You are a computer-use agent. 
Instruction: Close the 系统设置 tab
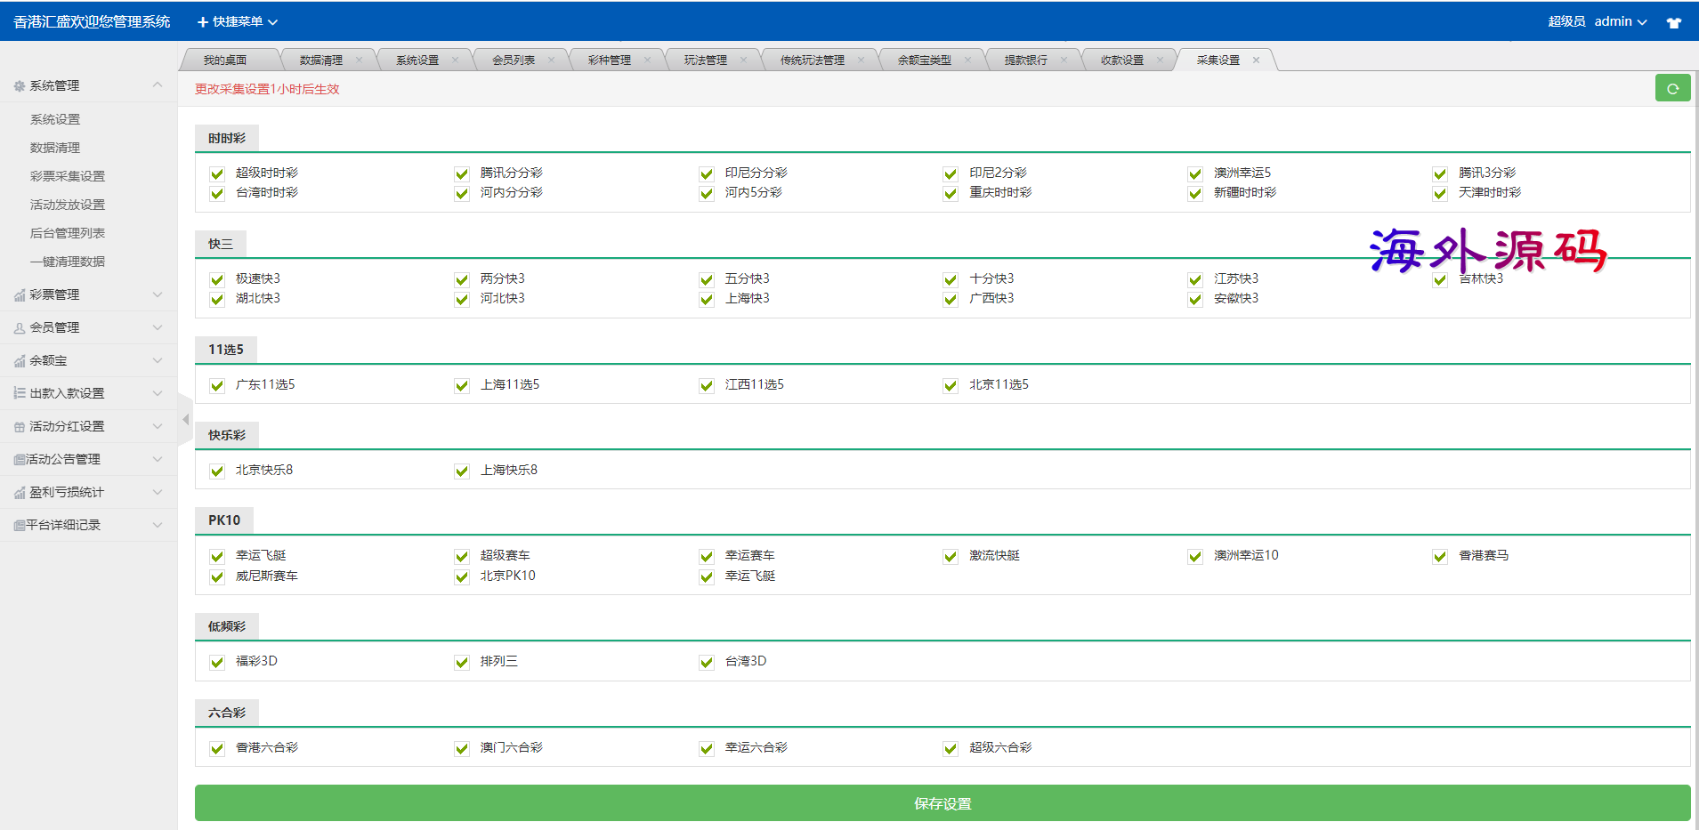pyautogui.click(x=455, y=60)
